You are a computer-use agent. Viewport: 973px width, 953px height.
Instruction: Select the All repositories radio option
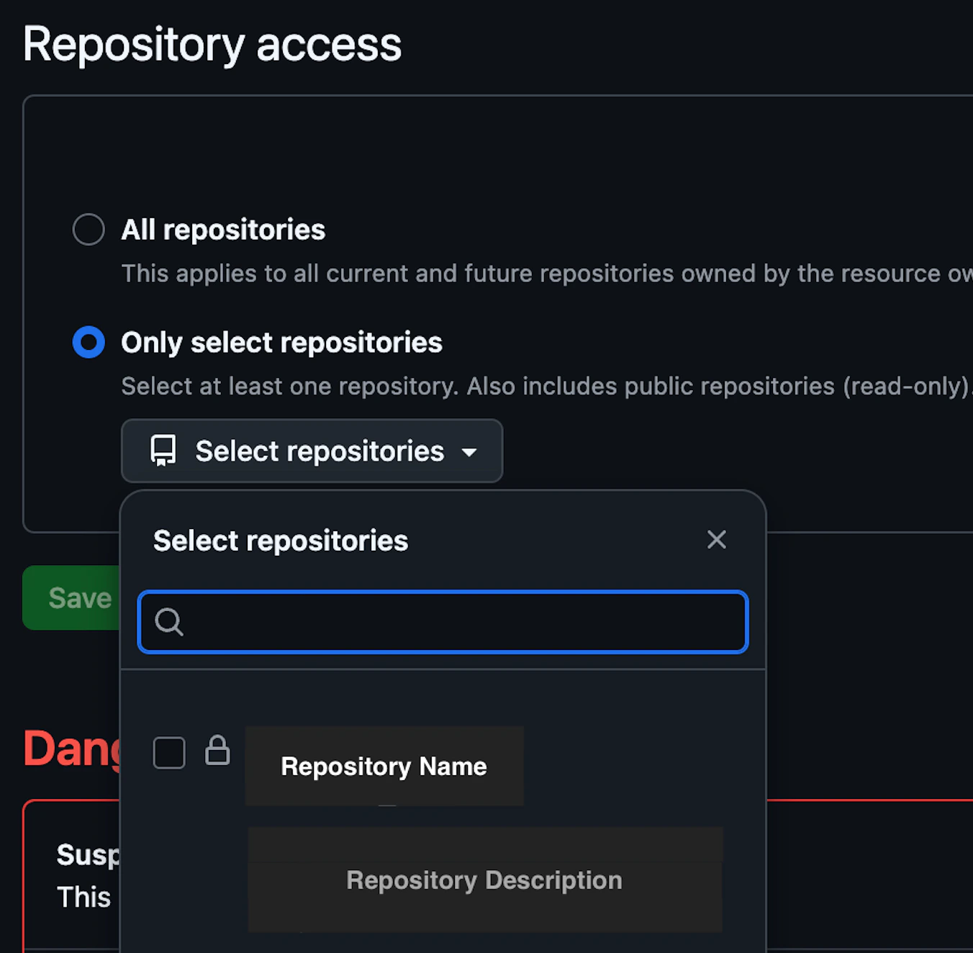pyautogui.click(x=88, y=229)
